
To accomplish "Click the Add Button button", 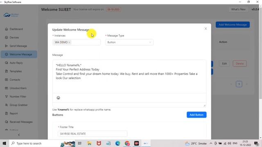I will (196, 115).
